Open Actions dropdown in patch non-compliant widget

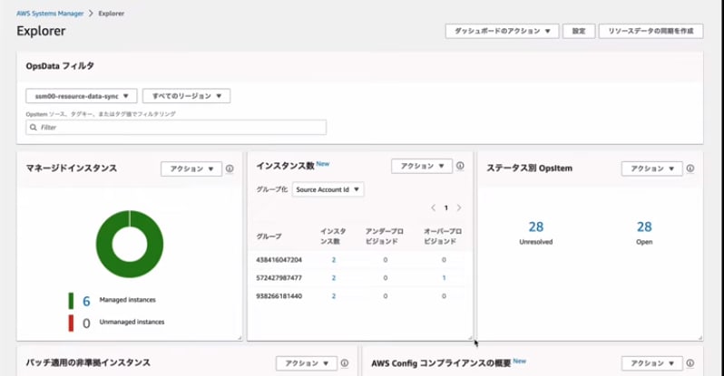(x=306, y=363)
